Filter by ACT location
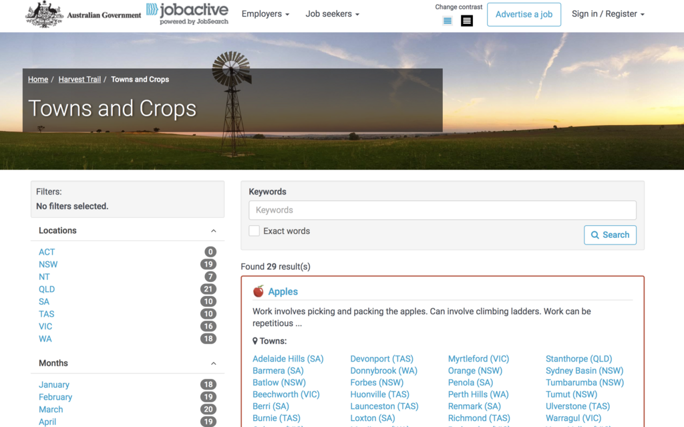 click(47, 252)
